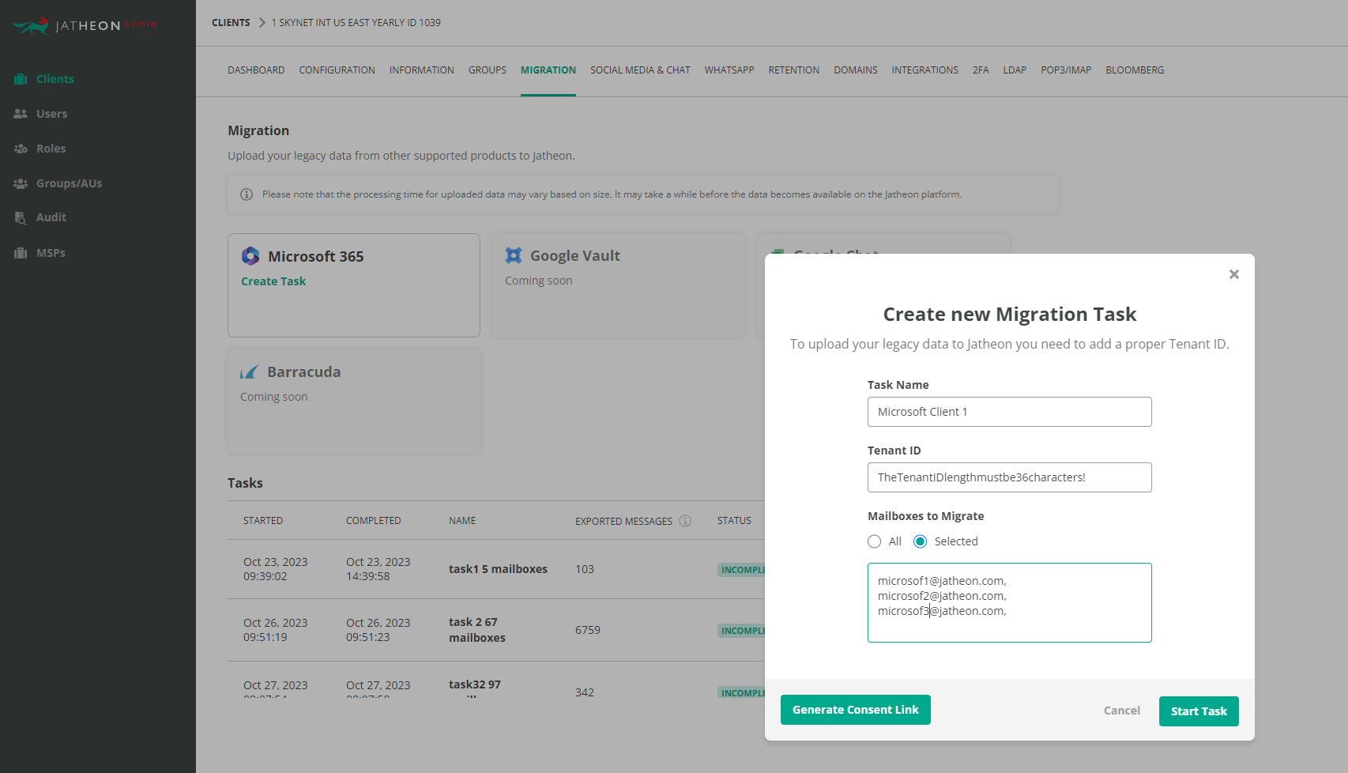1348x773 pixels.
Task: Click the Incomplete status badge for task1
Action: coord(741,570)
